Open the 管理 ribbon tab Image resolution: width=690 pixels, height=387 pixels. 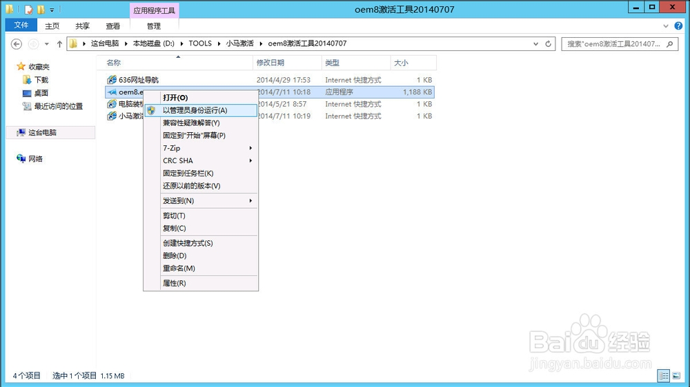(154, 26)
